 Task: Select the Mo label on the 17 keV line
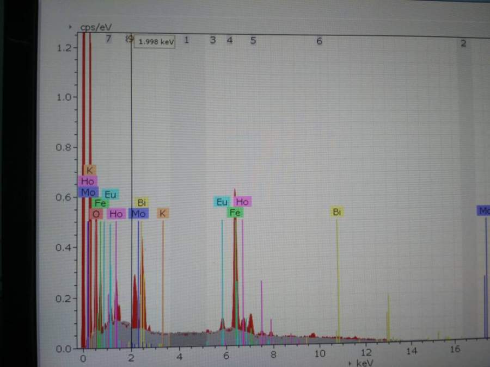483,210
